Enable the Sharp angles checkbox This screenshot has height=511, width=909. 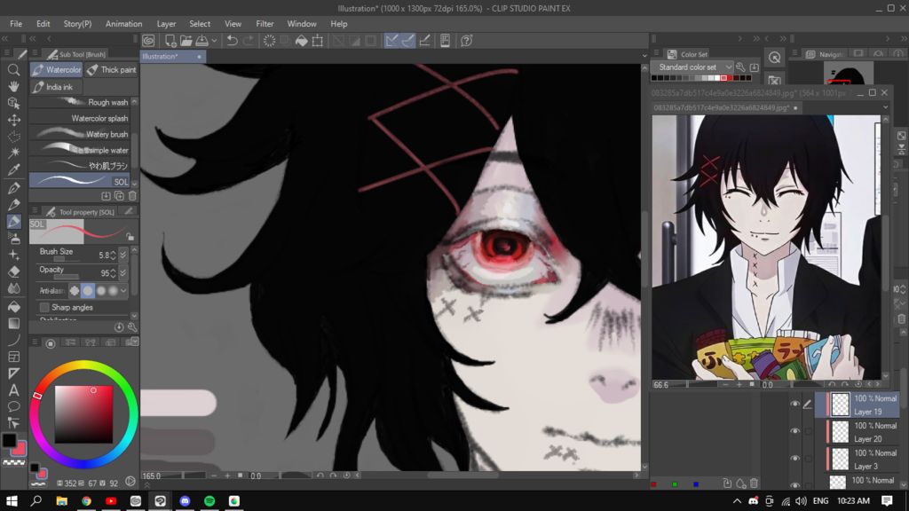44,307
